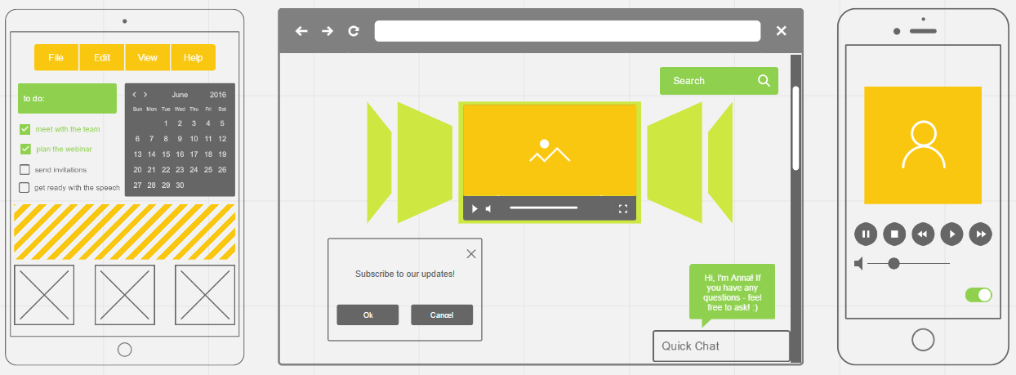1016x375 pixels.
Task: Open the File menu
Action: 56,58
